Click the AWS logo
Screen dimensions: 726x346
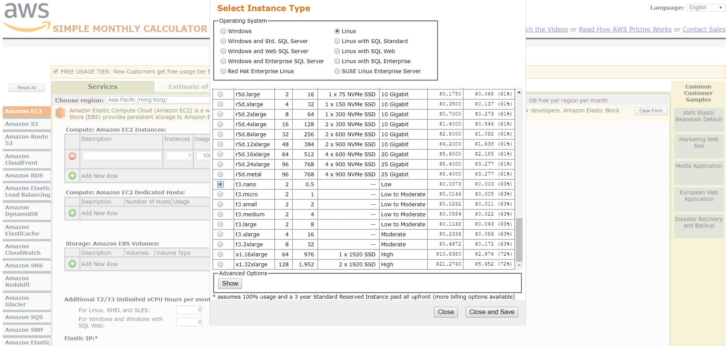click(x=27, y=17)
